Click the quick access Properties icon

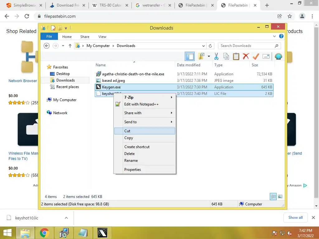53,28
